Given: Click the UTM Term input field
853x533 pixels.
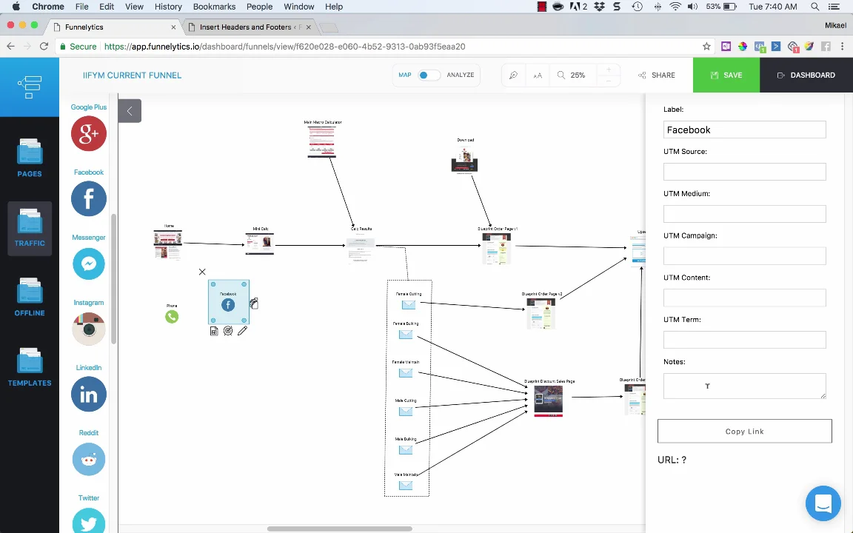Looking at the screenshot, I should pyautogui.click(x=744, y=340).
